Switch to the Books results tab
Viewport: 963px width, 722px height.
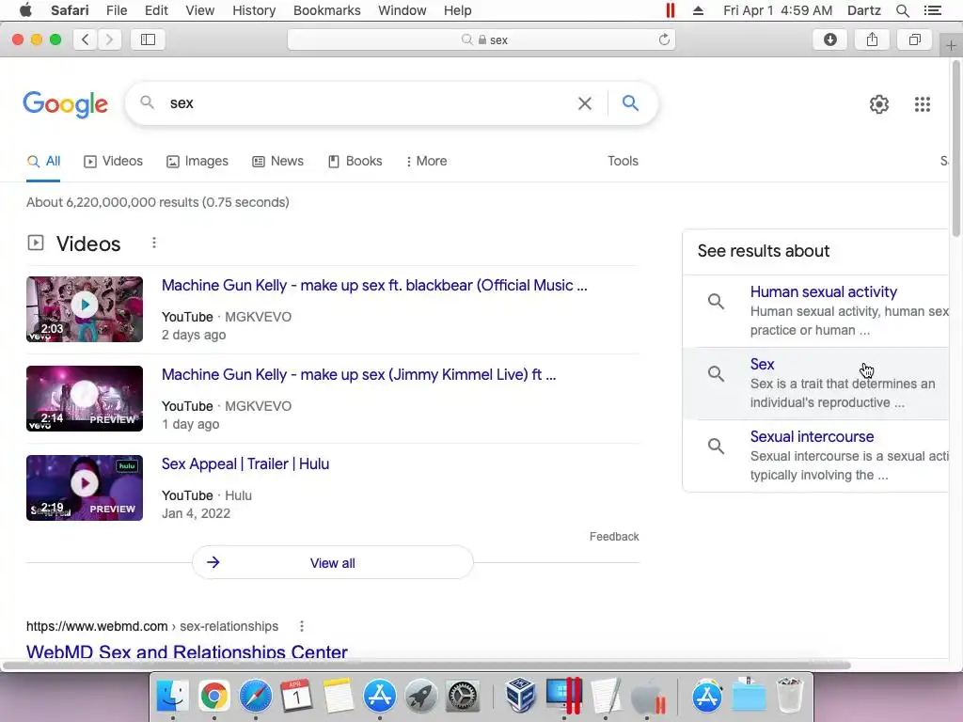(x=355, y=161)
